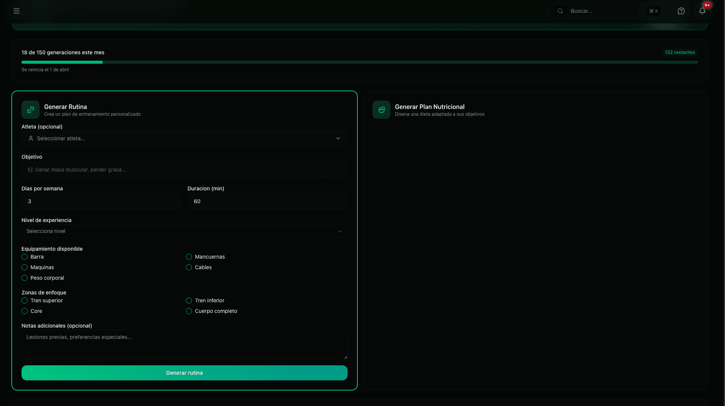Image resolution: width=725 pixels, height=406 pixels.
Task: Select the Barra equipment option
Action: 25,257
